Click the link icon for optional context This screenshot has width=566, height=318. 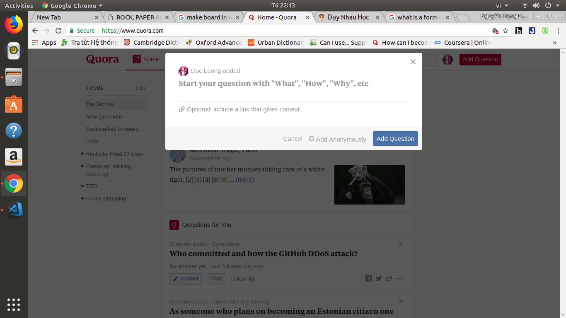click(181, 109)
